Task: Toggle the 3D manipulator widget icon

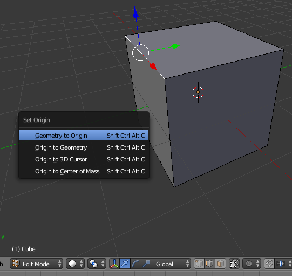Action: coord(114,264)
